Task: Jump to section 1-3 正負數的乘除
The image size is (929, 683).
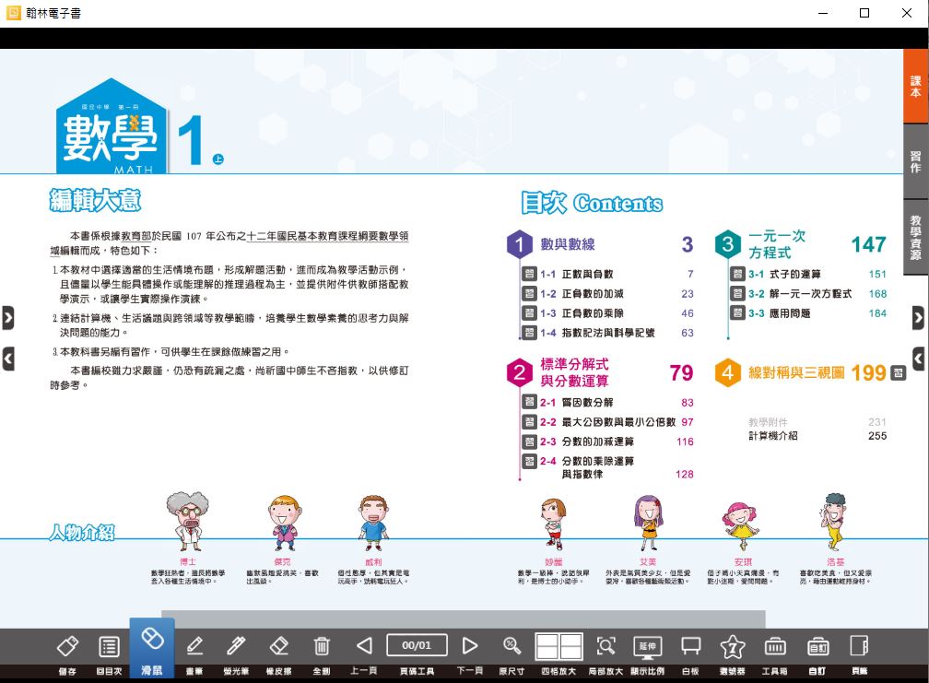Action: click(x=582, y=313)
